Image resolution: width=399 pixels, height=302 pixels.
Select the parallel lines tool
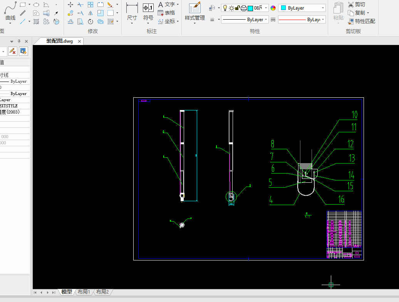(23, 13)
